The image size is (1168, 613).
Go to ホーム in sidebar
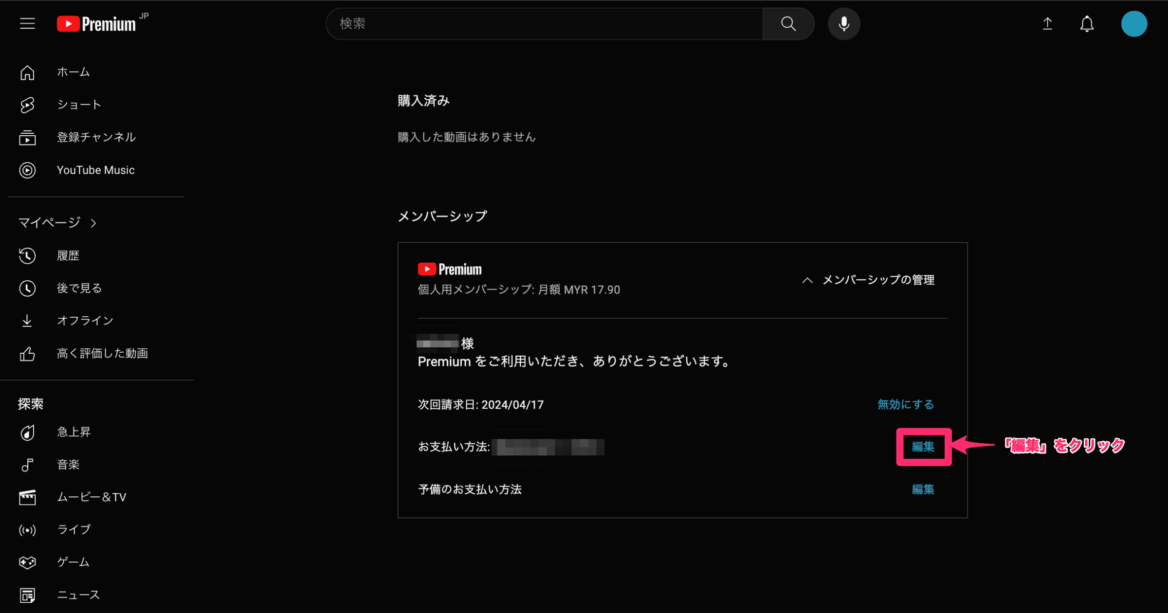[x=73, y=72]
